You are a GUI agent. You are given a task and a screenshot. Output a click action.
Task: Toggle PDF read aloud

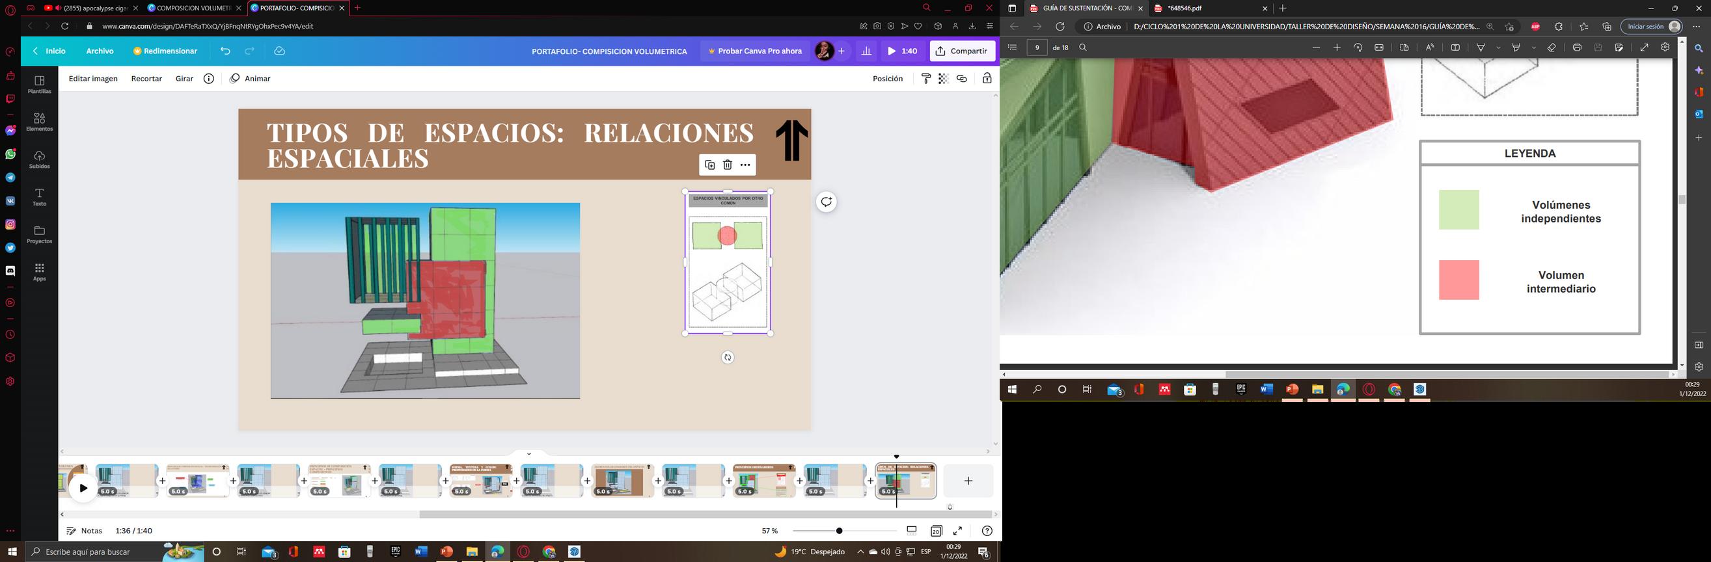pos(1429,47)
